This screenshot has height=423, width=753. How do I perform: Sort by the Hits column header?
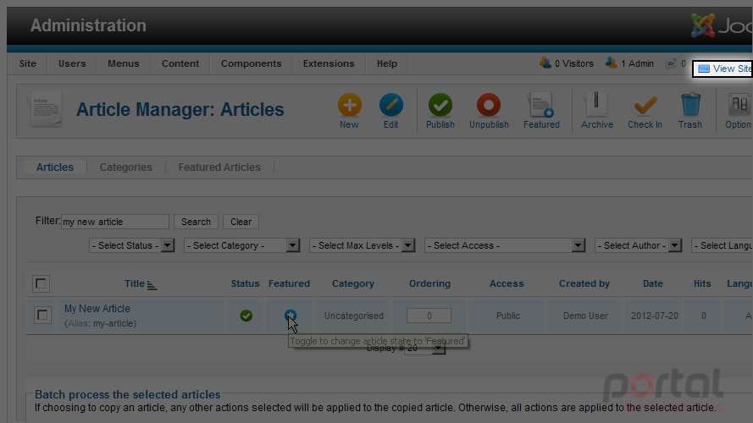(702, 283)
